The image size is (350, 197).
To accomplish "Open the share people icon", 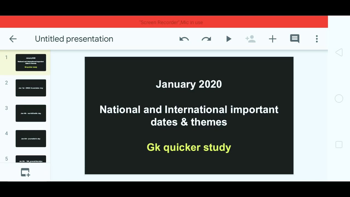I will click(250, 39).
